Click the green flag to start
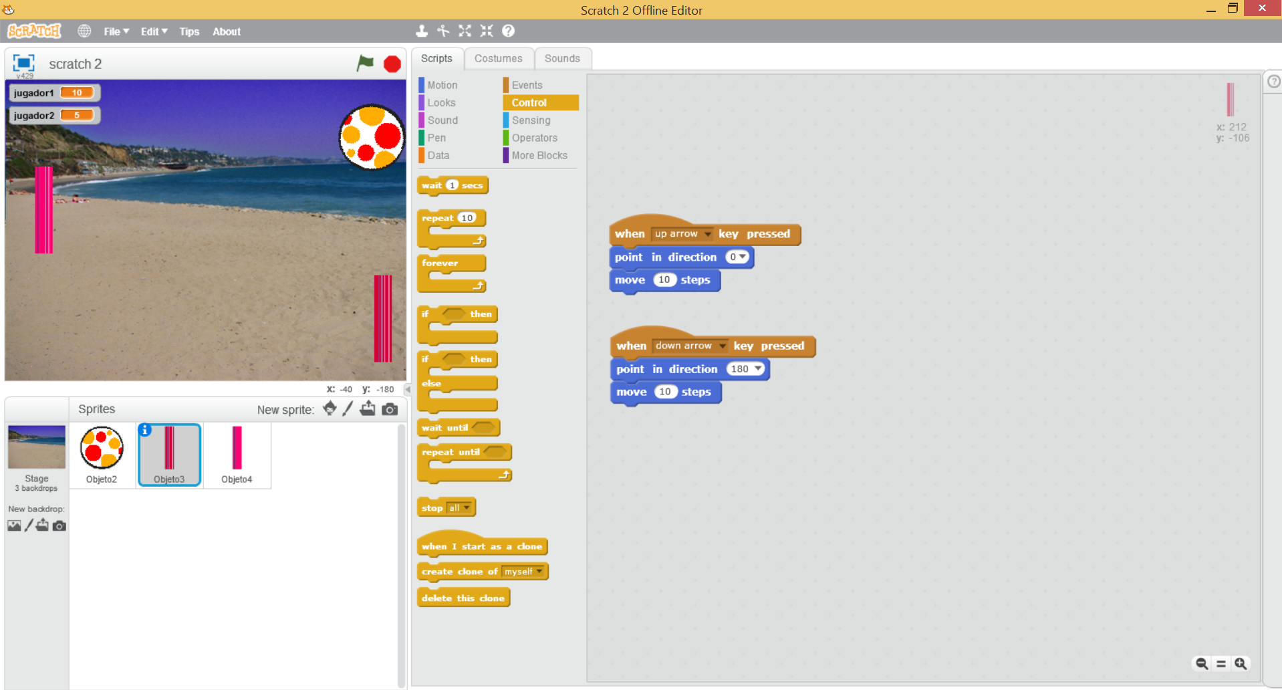1282x690 pixels. coord(365,64)
